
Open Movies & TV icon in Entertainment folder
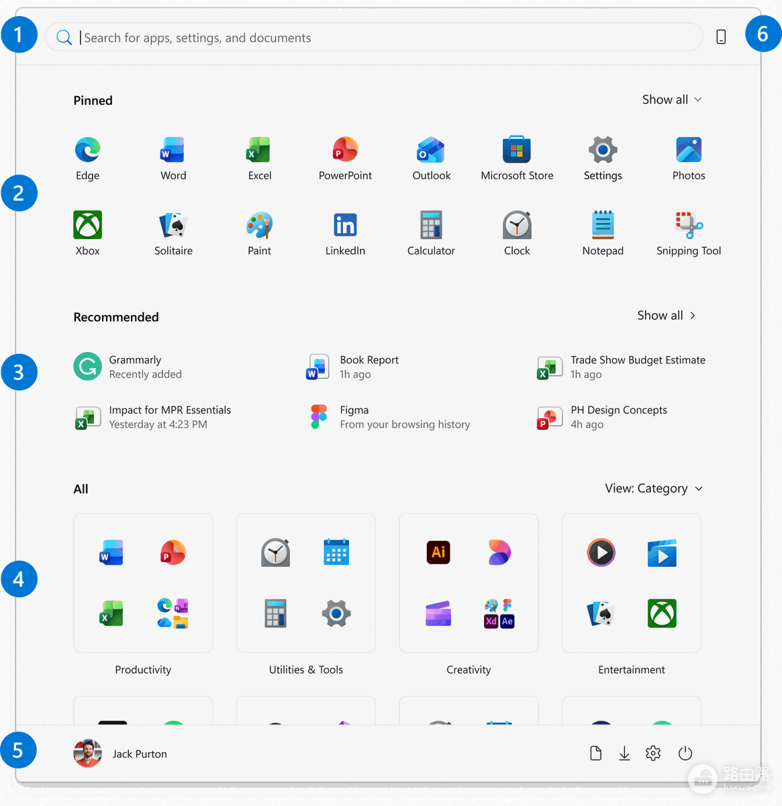pos(662,553)
